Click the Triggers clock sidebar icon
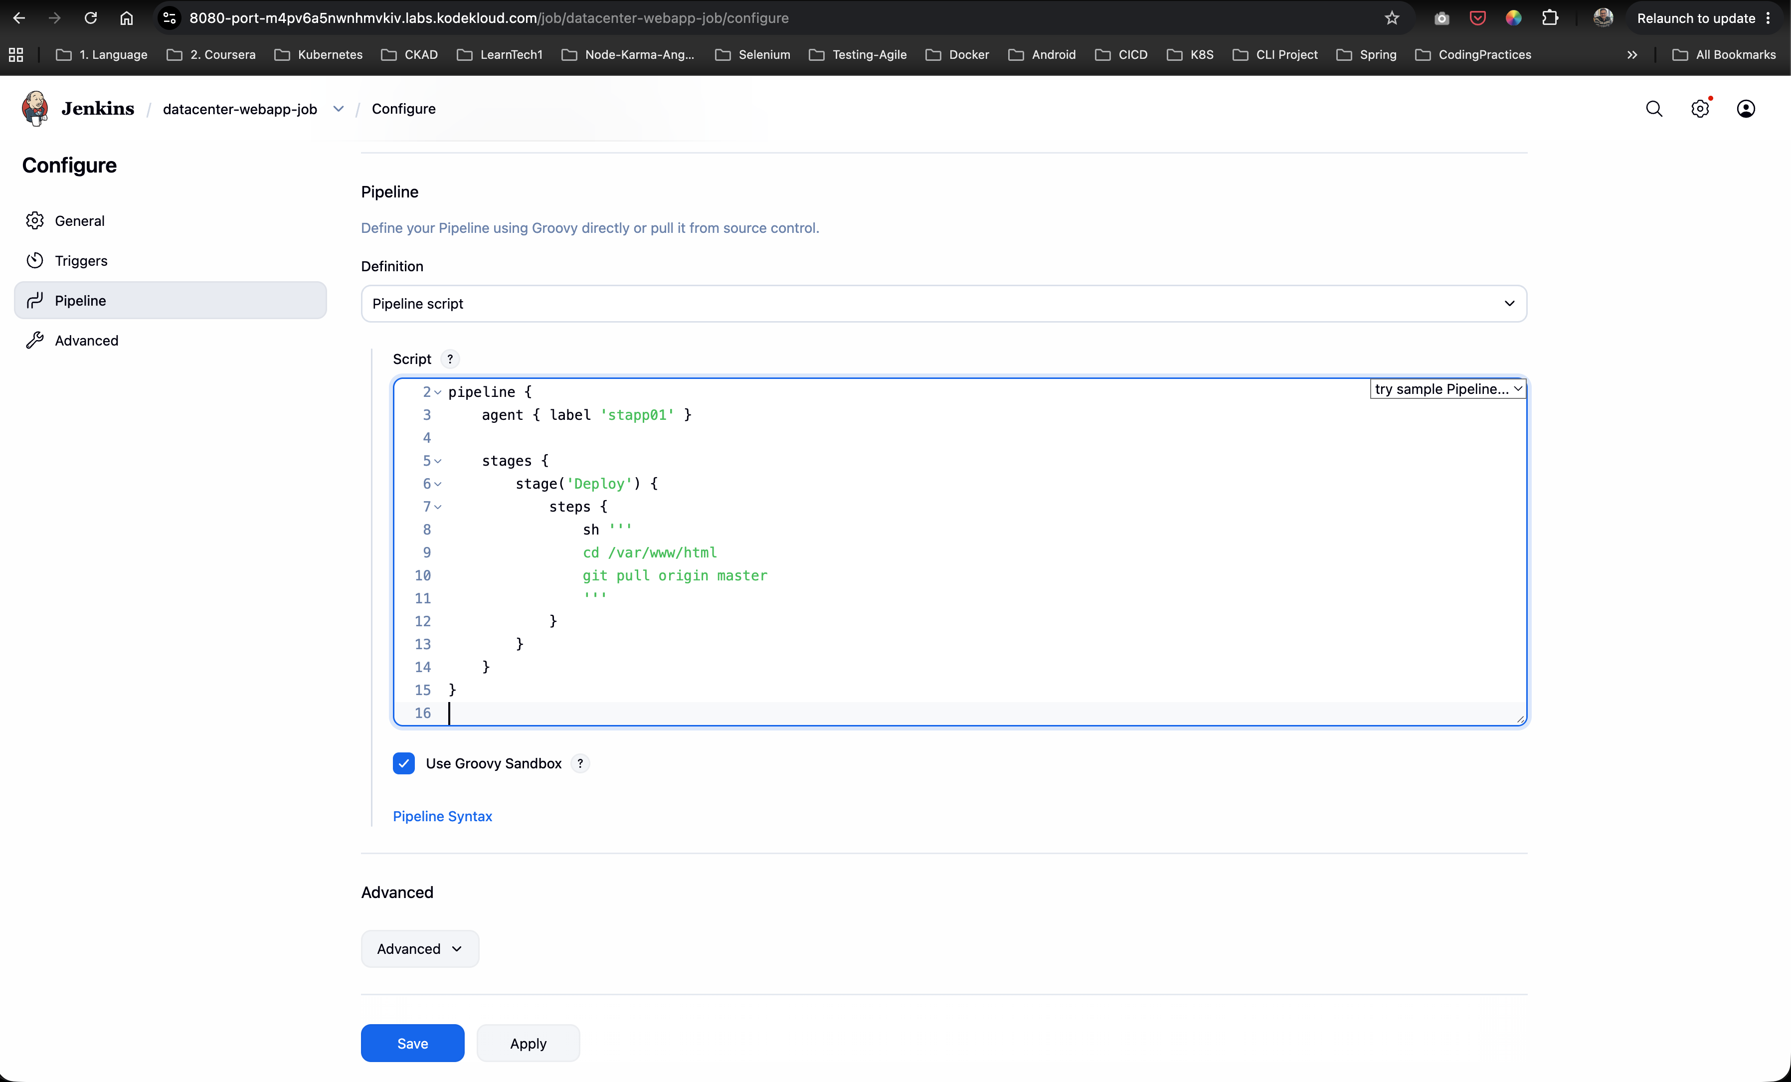 pyautogui.click(x=35, y=260)
